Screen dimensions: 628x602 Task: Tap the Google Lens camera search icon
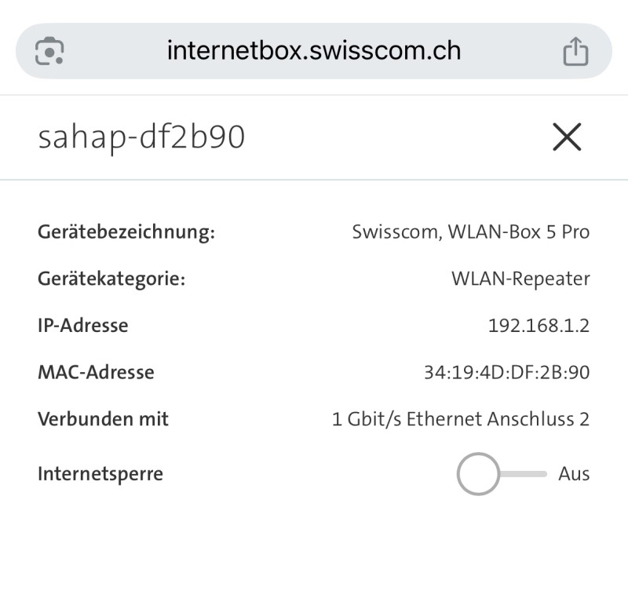click(49, 52)
